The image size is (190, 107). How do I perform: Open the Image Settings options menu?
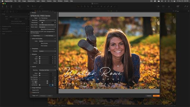point(55,88)
